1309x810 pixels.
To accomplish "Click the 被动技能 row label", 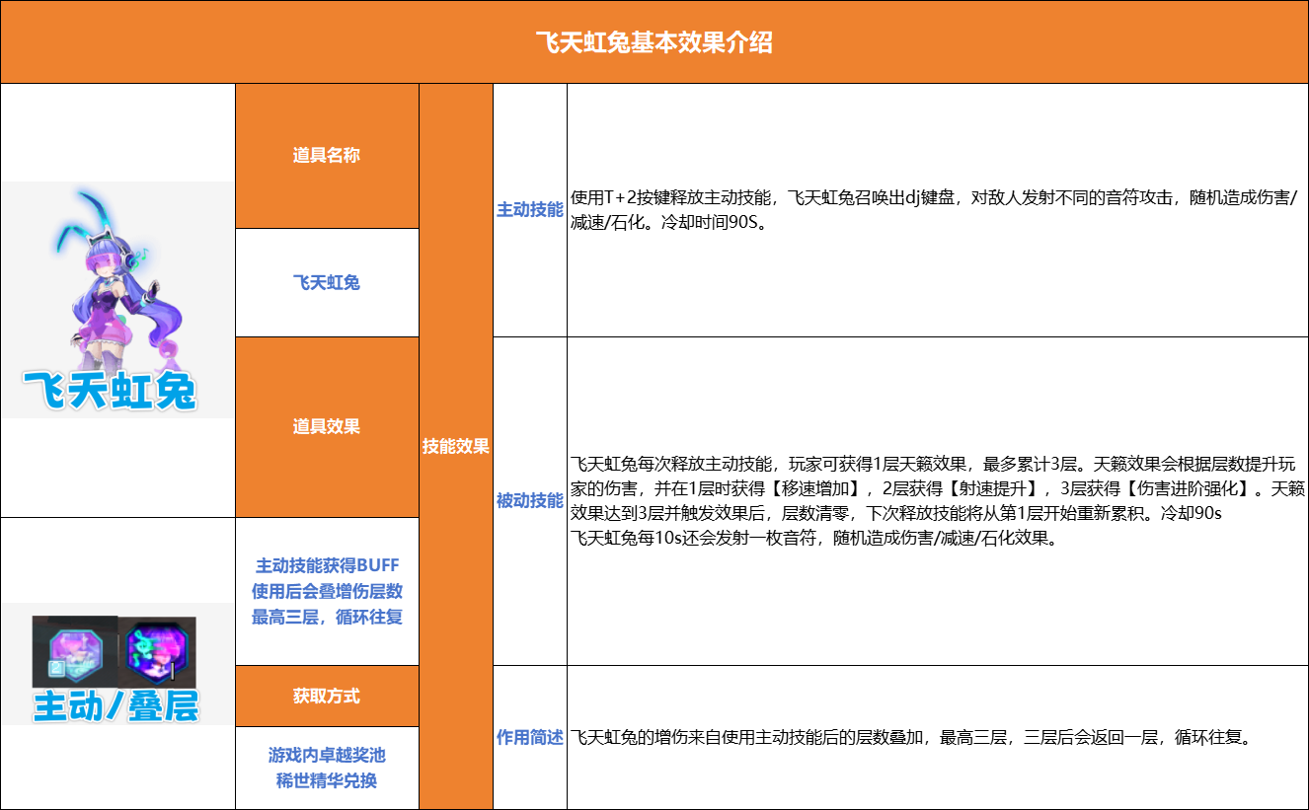I will tap(530, 501).
